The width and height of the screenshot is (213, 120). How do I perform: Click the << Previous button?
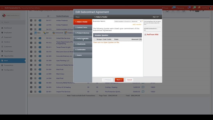(107, 80)
